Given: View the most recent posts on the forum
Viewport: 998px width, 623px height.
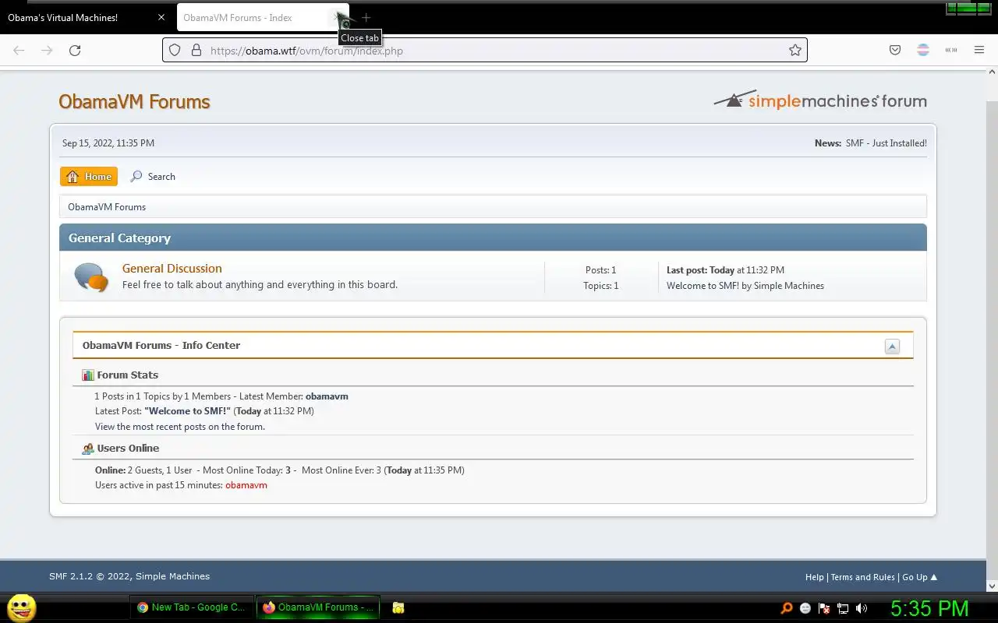Looking at the screenshot, I should [180, 427].
